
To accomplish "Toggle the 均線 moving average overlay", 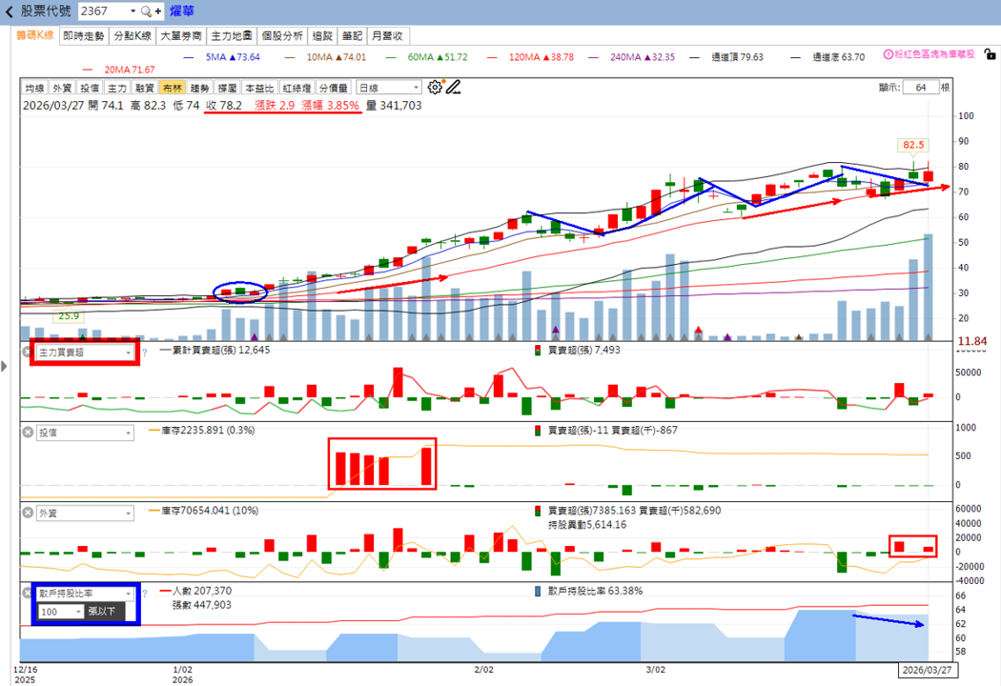I will click(34, 88).
